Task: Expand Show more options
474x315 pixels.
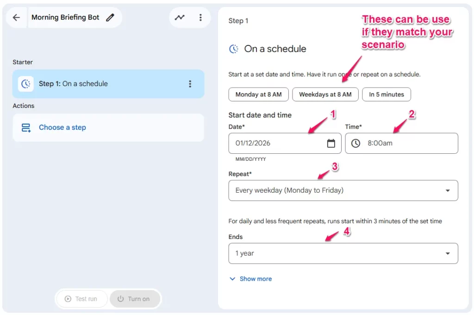Action: coord(250,278)
